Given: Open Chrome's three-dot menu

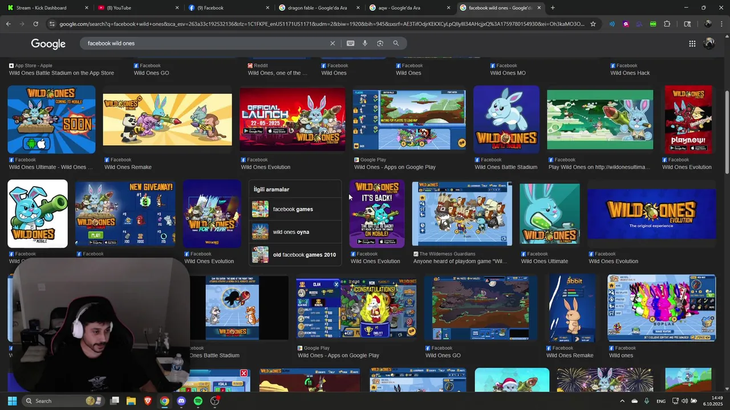Looking at the screenshot, I should coord(721,24).
